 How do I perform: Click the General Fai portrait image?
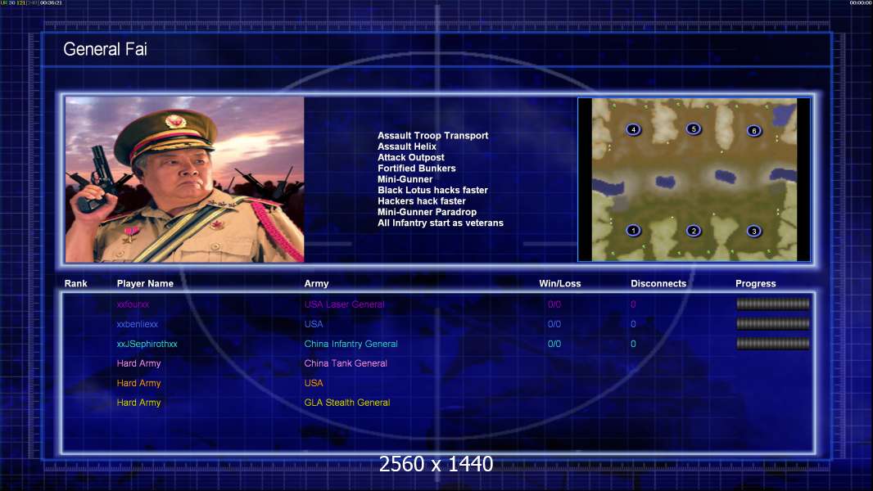click(185, 179)
